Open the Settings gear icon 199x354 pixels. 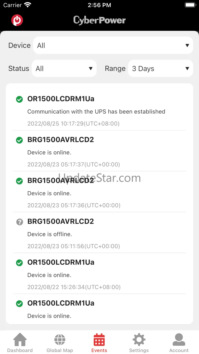139,339
